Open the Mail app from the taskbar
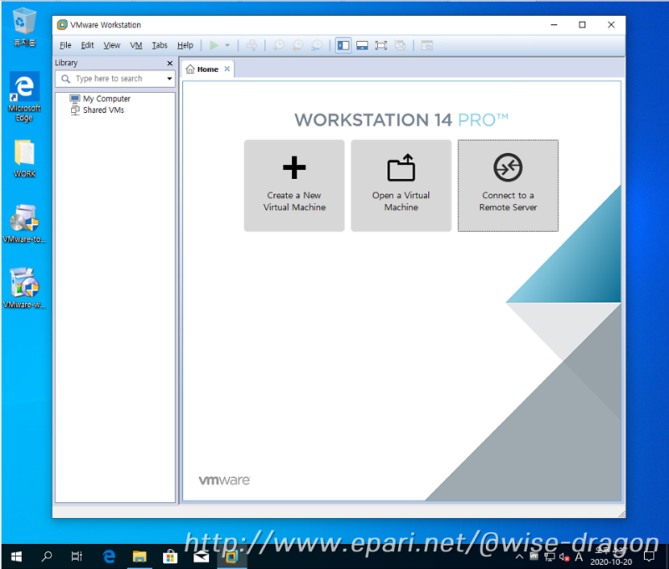Viewport: 669px width, 569px height. (x=201, y=556)
